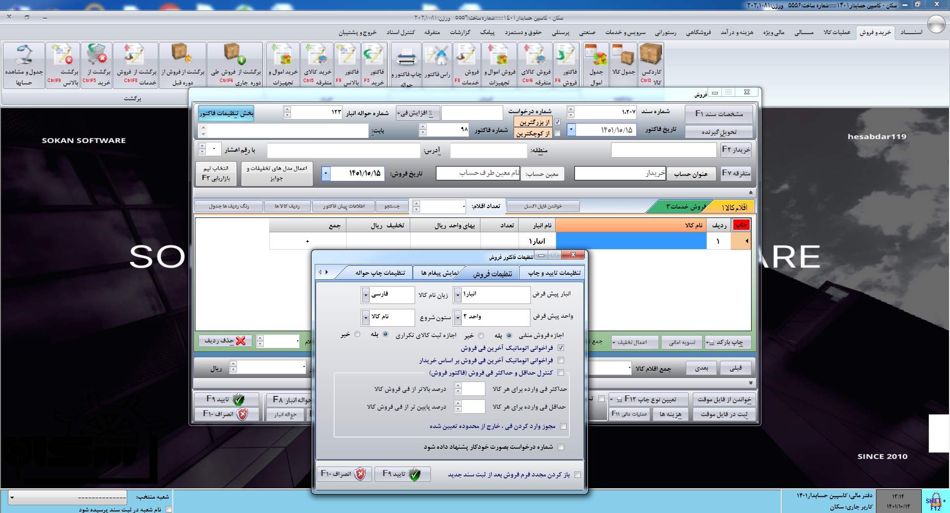Enable min and max sale price control checkbox
The image size is (950, 513).
point(561,373)
